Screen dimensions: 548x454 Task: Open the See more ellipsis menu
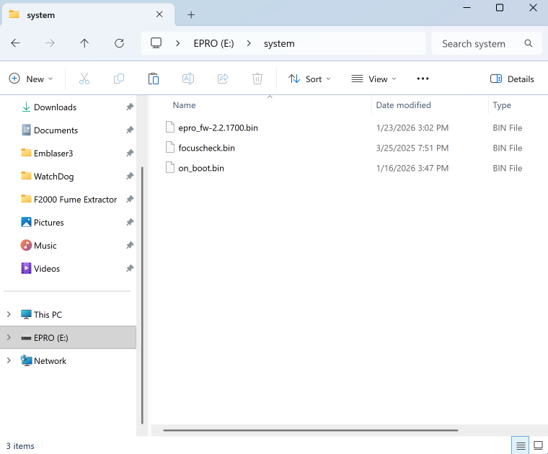423,79
